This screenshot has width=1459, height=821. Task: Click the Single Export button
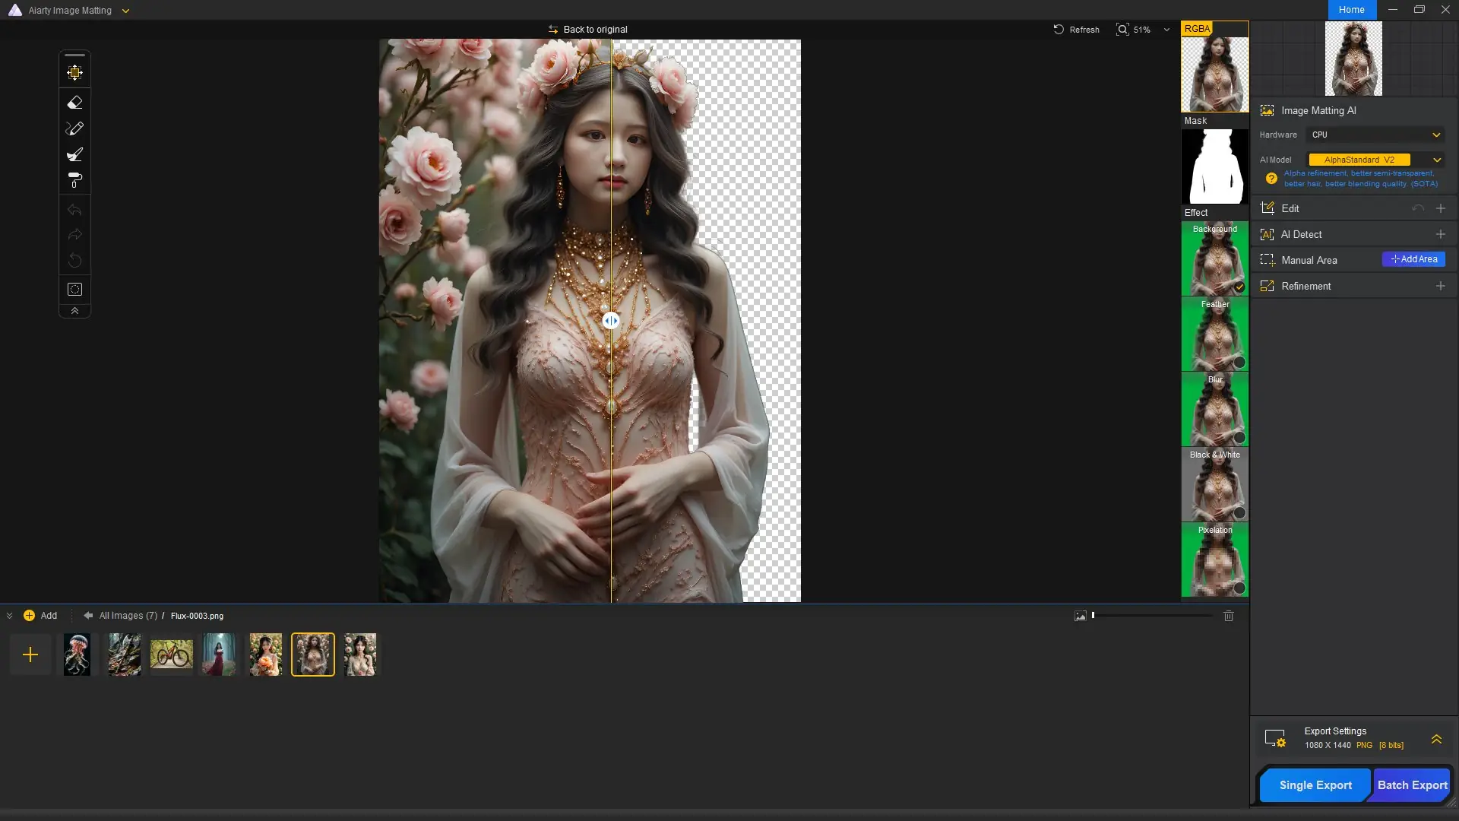(x=1315, y=785)
